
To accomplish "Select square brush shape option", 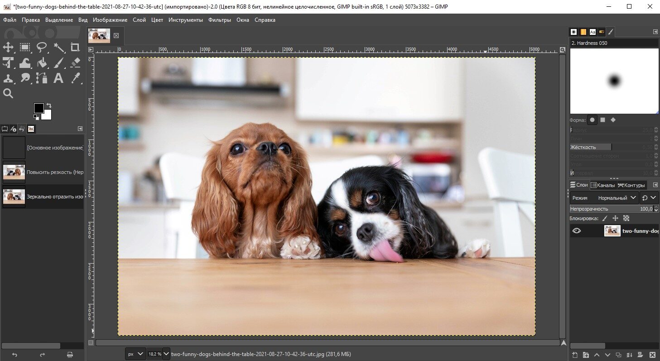I will (602, 120).
